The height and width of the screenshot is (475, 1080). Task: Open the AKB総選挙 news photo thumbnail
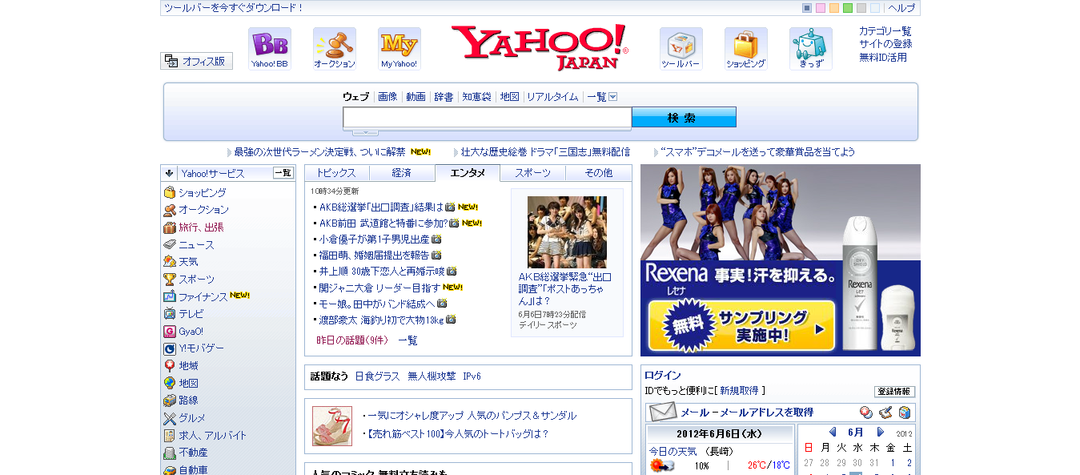tap(567, 232)
